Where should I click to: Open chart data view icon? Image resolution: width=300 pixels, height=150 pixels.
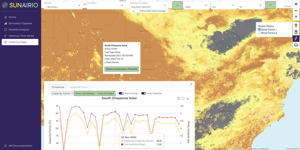[x=178, y=98]
